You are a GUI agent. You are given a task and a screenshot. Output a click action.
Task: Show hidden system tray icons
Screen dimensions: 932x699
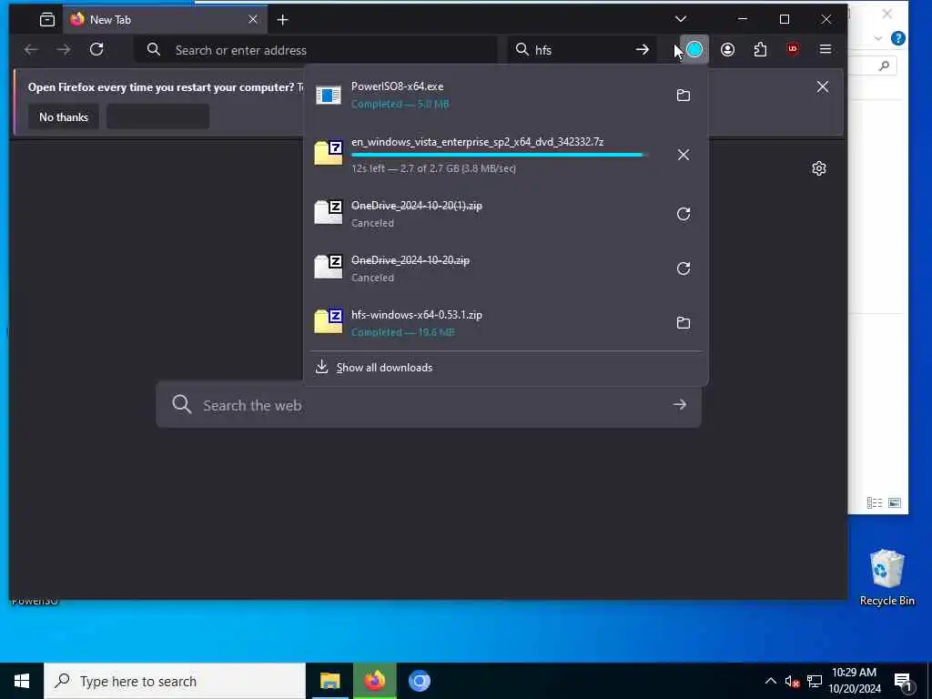coord(770,681)
